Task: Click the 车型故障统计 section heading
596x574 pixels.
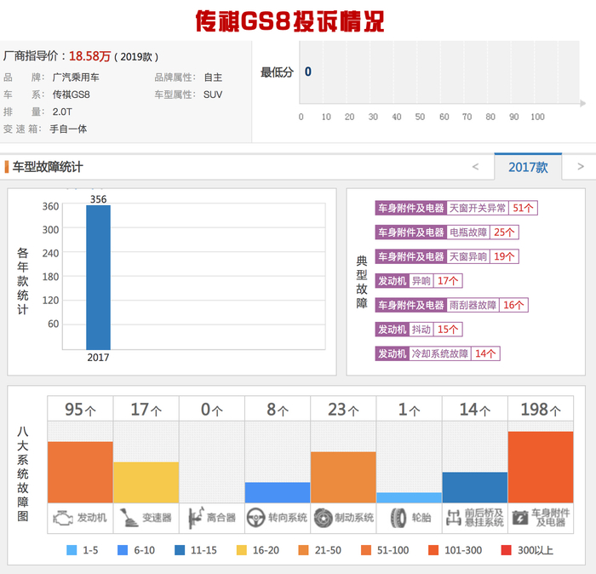Action: click(48, 167)
